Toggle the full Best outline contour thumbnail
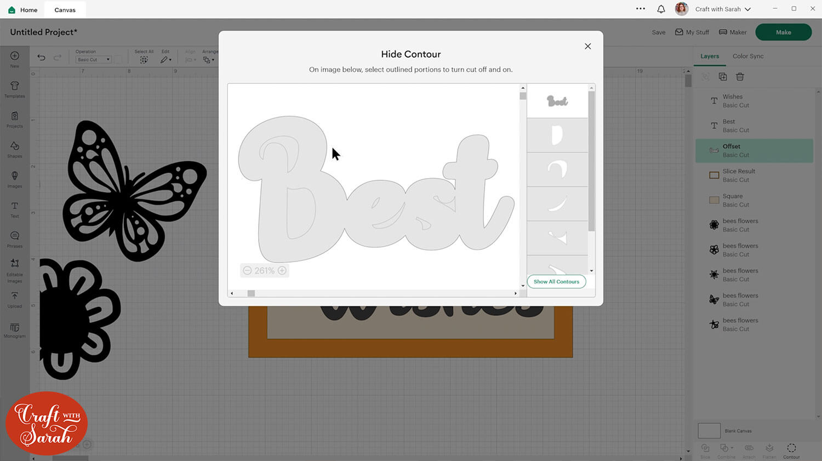Viewport: 822px width, 461px height. pyautogui.click(x=557, y=101)
